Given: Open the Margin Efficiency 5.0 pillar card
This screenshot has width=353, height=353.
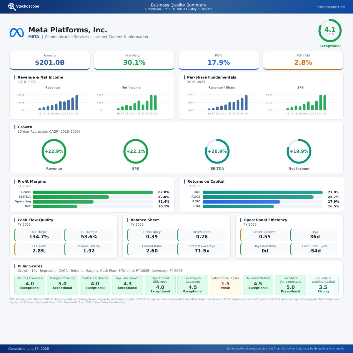Looking at the screenshot, I should pos(62,285).
